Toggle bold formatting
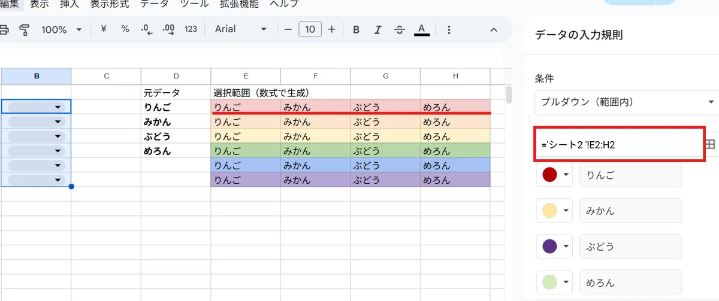 tap(356, 29)
